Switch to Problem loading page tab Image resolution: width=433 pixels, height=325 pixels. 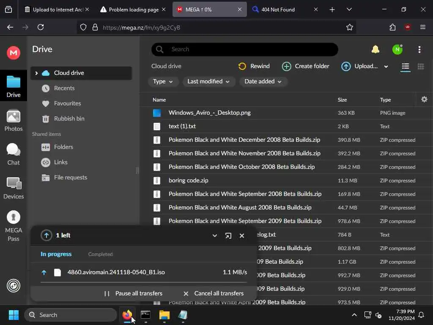tap(133, 10)
